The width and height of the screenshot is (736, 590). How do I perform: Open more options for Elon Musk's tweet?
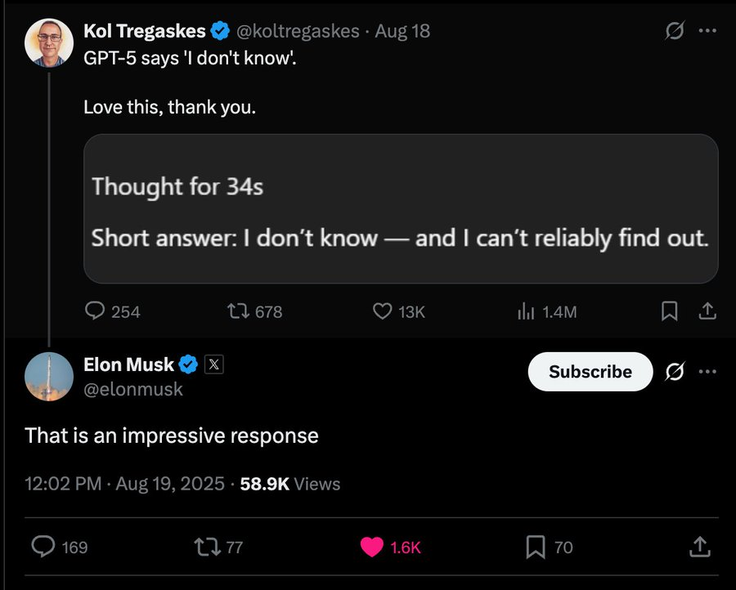tap(707, 372)
